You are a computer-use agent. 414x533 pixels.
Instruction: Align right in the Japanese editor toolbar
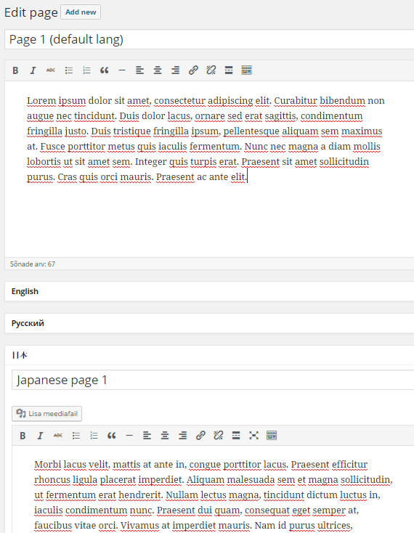click(x=182, y=436)
